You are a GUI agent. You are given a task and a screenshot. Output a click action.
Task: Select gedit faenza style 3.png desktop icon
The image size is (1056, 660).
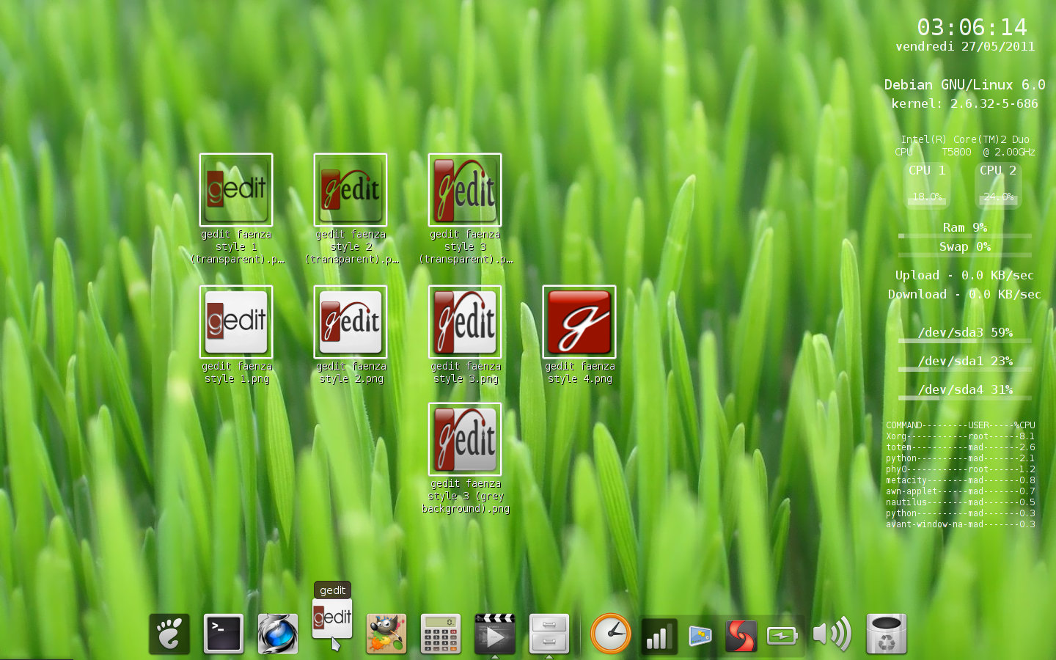465,322
